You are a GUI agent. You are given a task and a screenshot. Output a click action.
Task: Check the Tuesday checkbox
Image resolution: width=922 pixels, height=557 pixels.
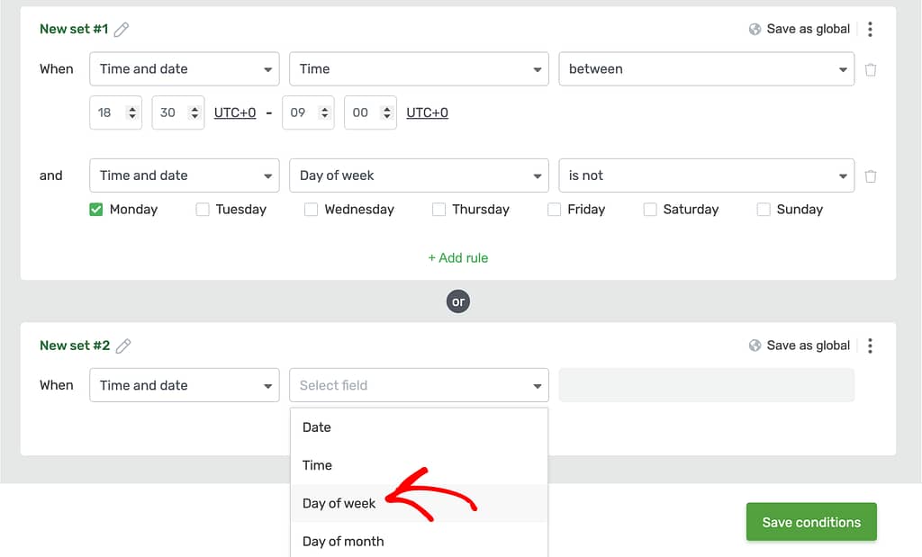tap(203, 209)
